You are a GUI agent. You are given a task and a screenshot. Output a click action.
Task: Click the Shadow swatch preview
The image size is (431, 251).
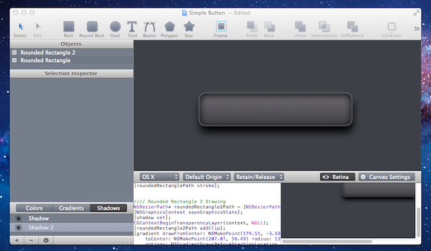click(x=18, y=218)
